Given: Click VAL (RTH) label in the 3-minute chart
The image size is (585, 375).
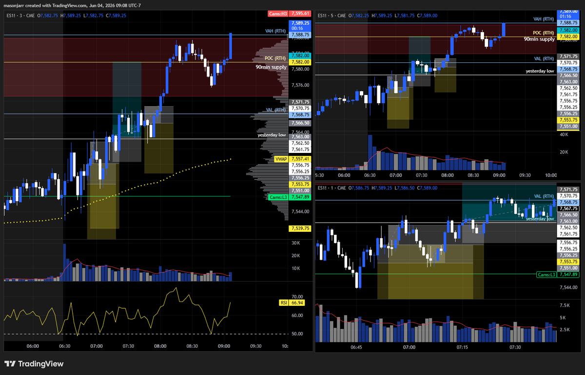Looking at the screenshot, I should 276,110.
